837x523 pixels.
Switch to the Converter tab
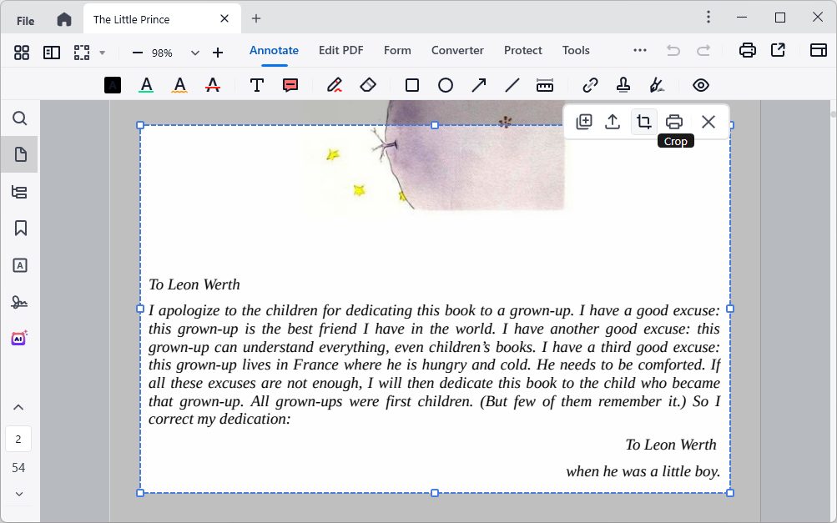(457, 50)
